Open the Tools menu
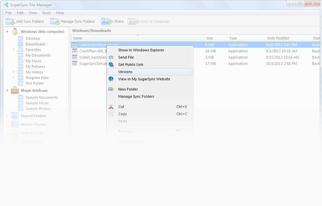Image resolution: width=322 pixels, height=206 pixels. 46,13
